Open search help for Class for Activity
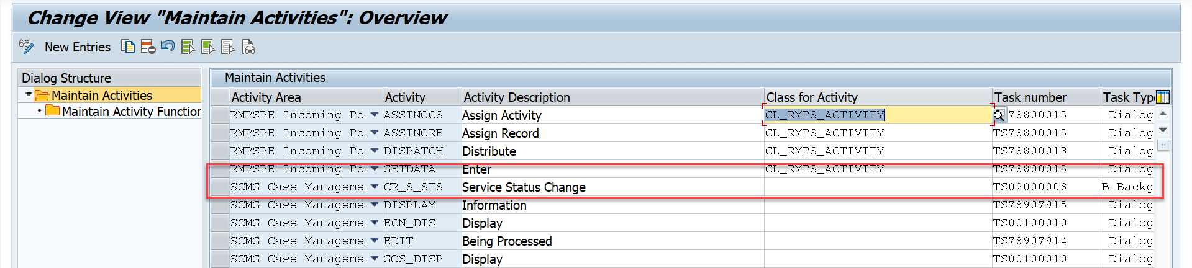The height and width of the screenshot is (268, 1192). [999, 115]
